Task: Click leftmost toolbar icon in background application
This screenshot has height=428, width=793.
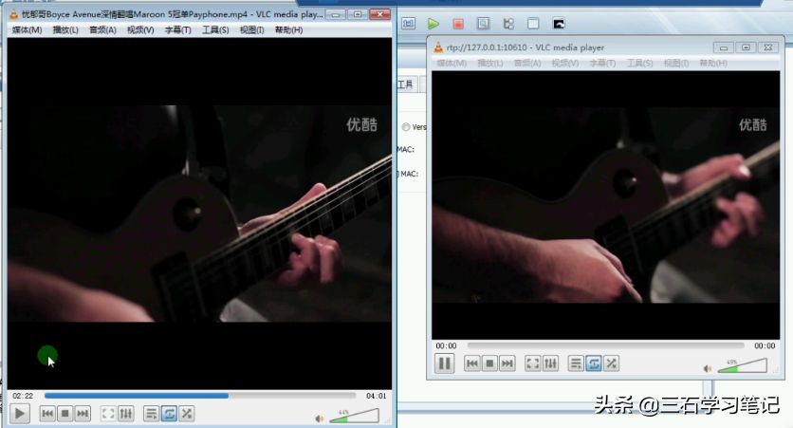Action: 408,24
